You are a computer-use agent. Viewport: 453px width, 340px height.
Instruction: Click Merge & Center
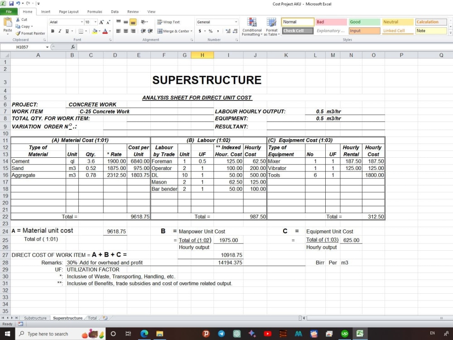(x=173, y=31)
